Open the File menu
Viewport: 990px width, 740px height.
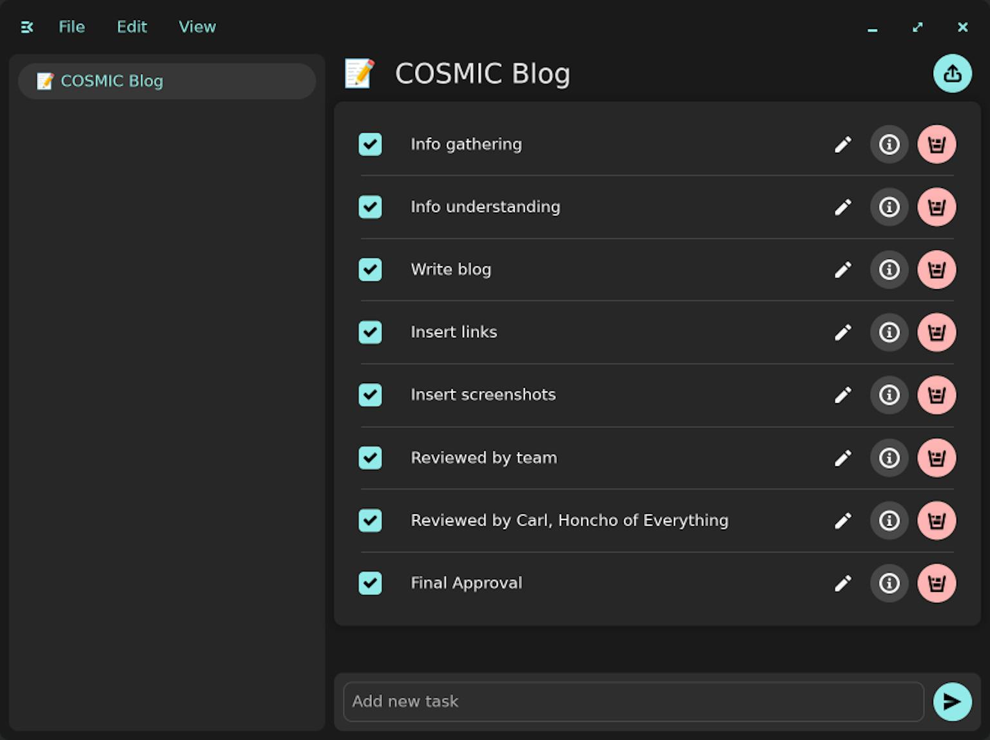[72, 27]
